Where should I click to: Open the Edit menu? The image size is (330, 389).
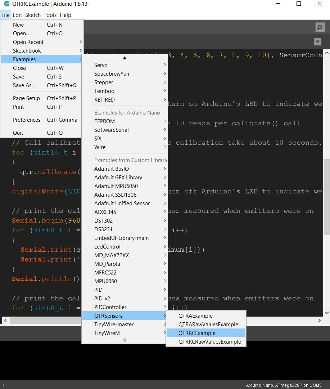coord(17,15)
